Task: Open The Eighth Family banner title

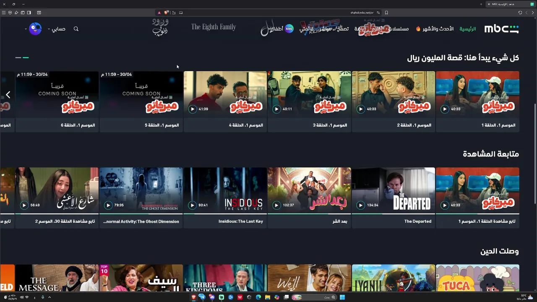Action: (x=214, y=27)
